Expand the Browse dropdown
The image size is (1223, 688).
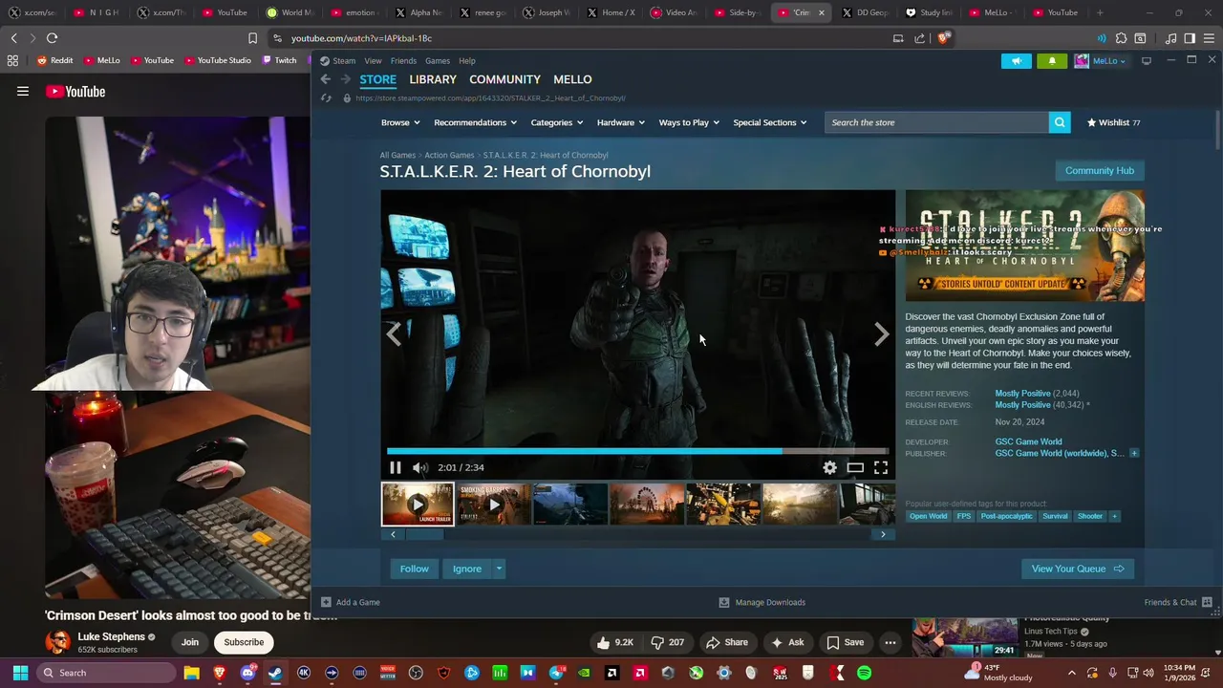(x=400, y=122)
